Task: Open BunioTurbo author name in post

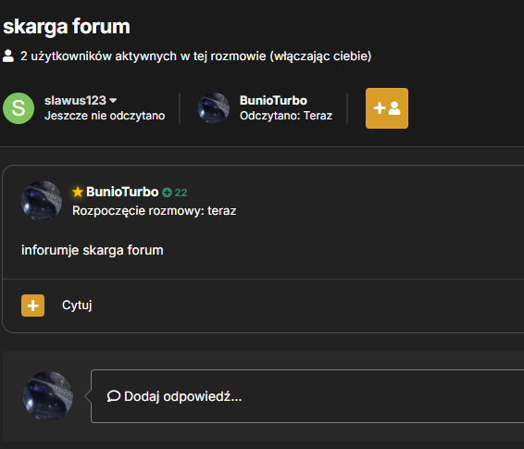Action: pyautogui.click(x=122, y=192)
